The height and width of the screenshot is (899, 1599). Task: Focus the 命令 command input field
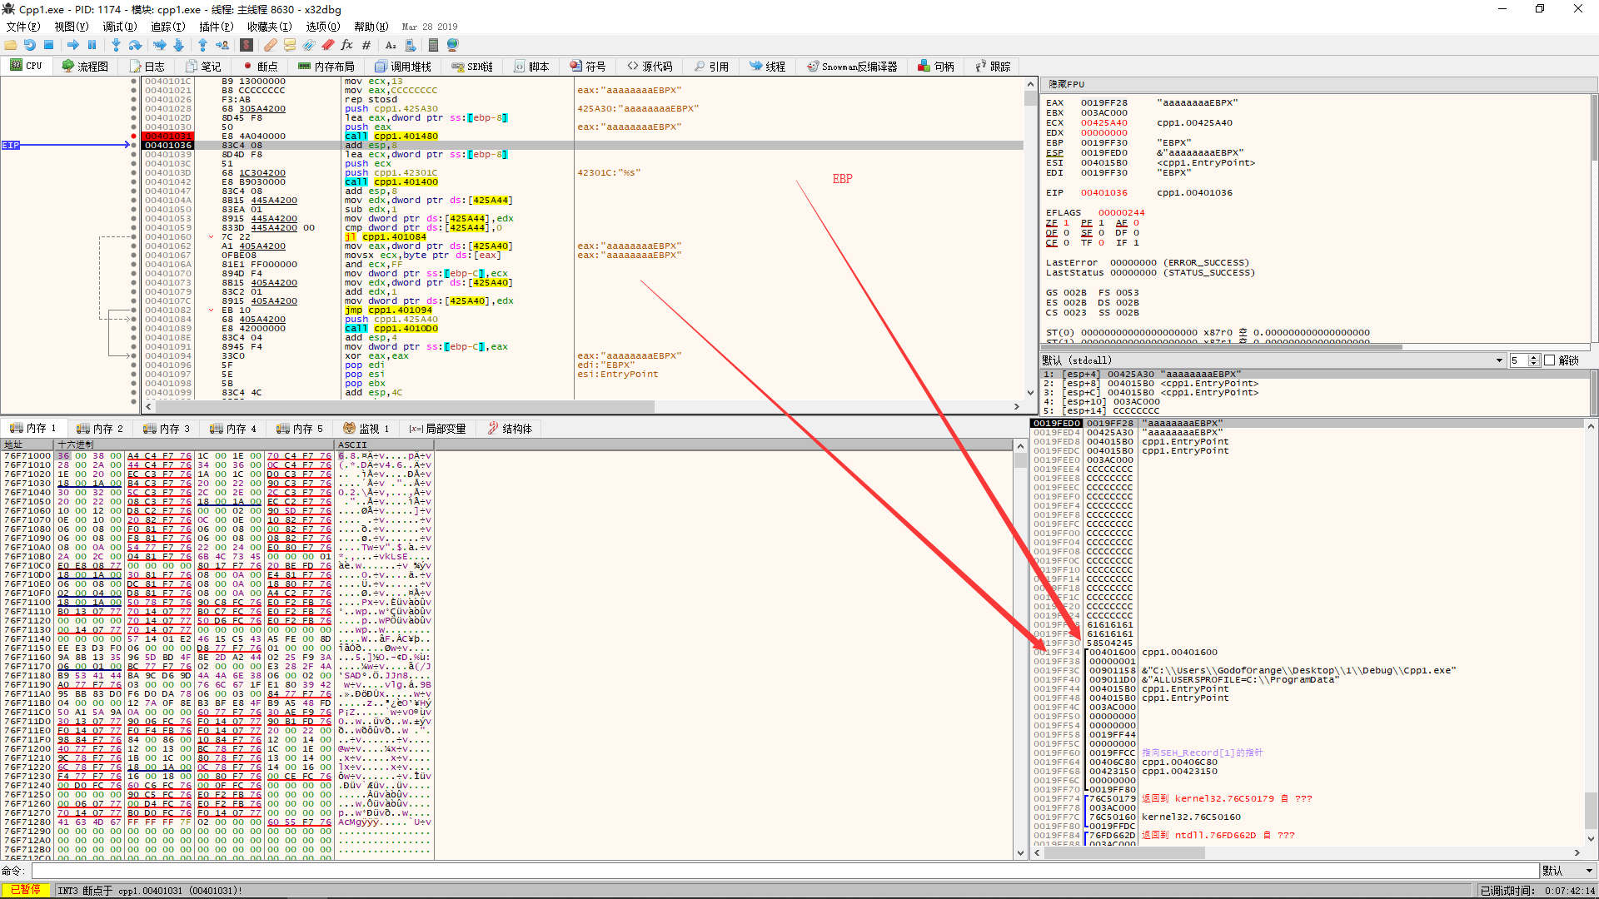point(783,871)
